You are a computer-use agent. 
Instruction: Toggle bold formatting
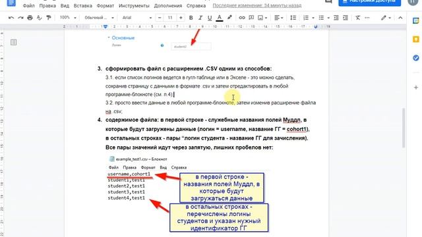pyautogui.click(x=191, y=18)
